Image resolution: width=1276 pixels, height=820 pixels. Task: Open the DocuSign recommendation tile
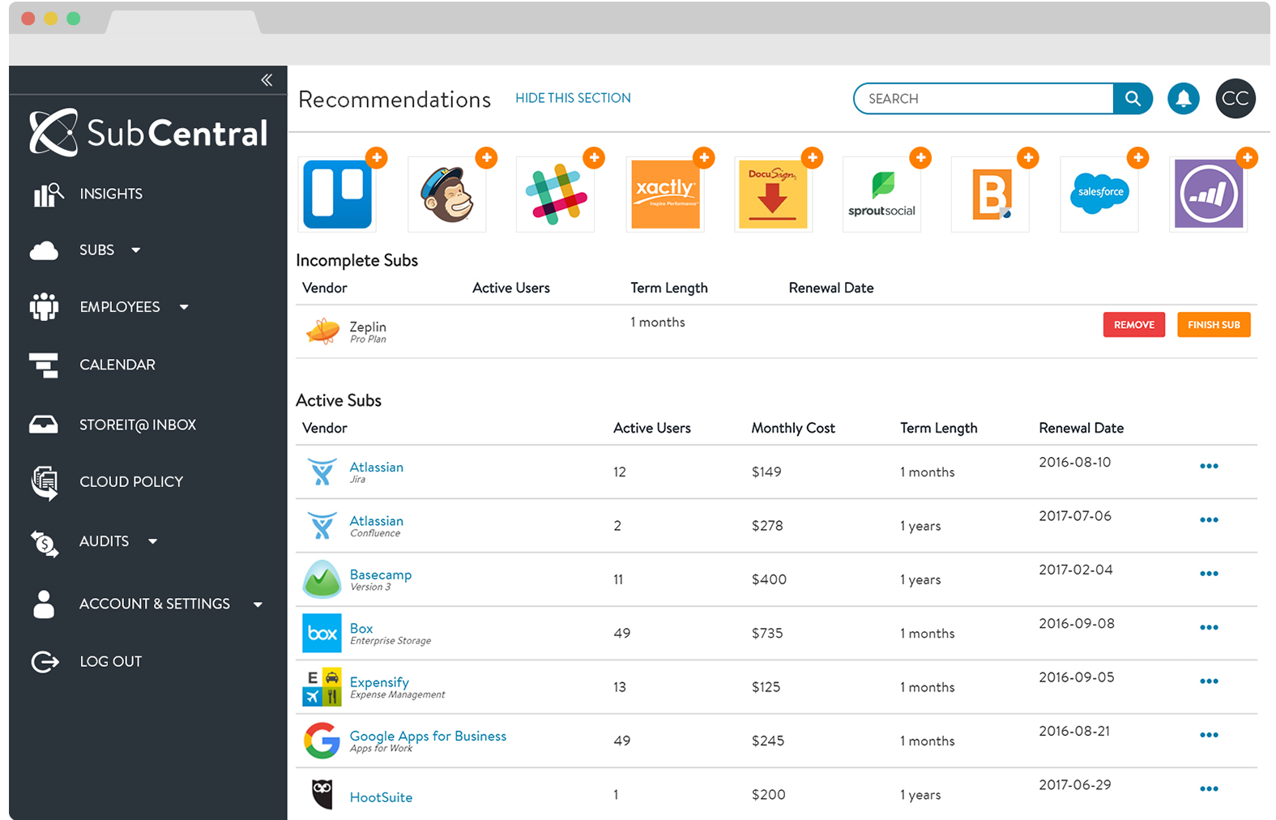click(x=773, y=194)
